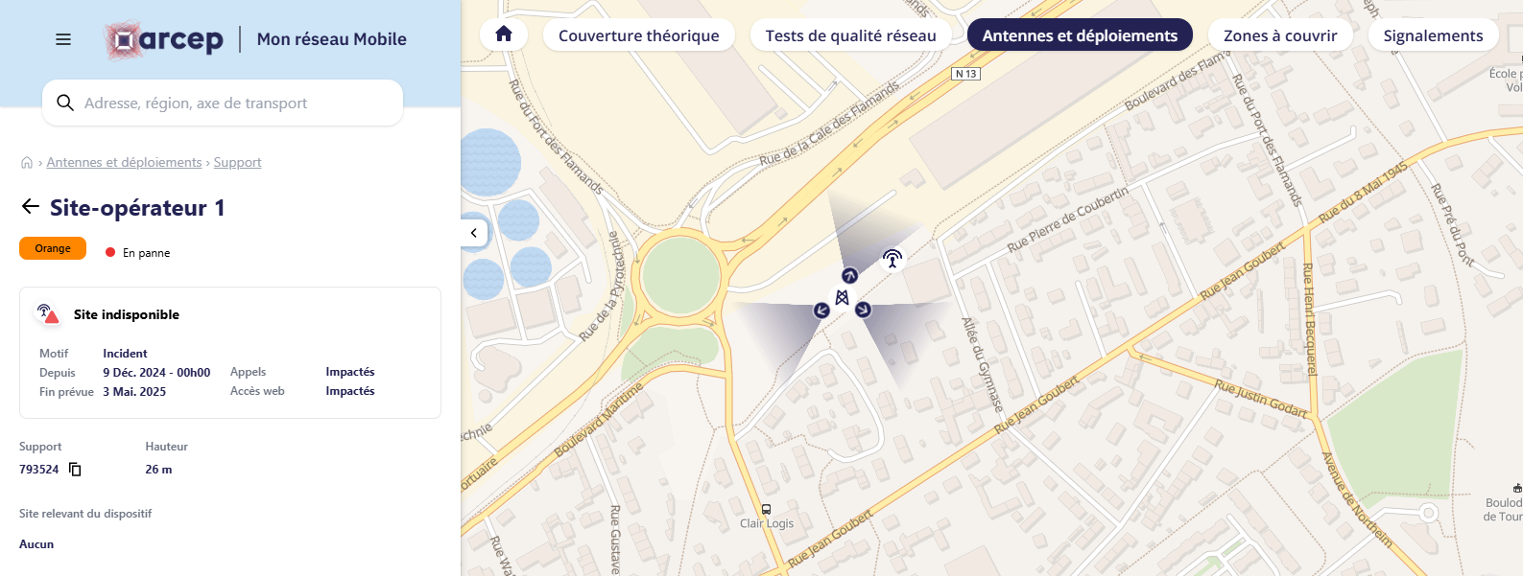1523x576 pixels.
Task: Click the end date 3 Mai. 2025
Action: coord(134,392)
